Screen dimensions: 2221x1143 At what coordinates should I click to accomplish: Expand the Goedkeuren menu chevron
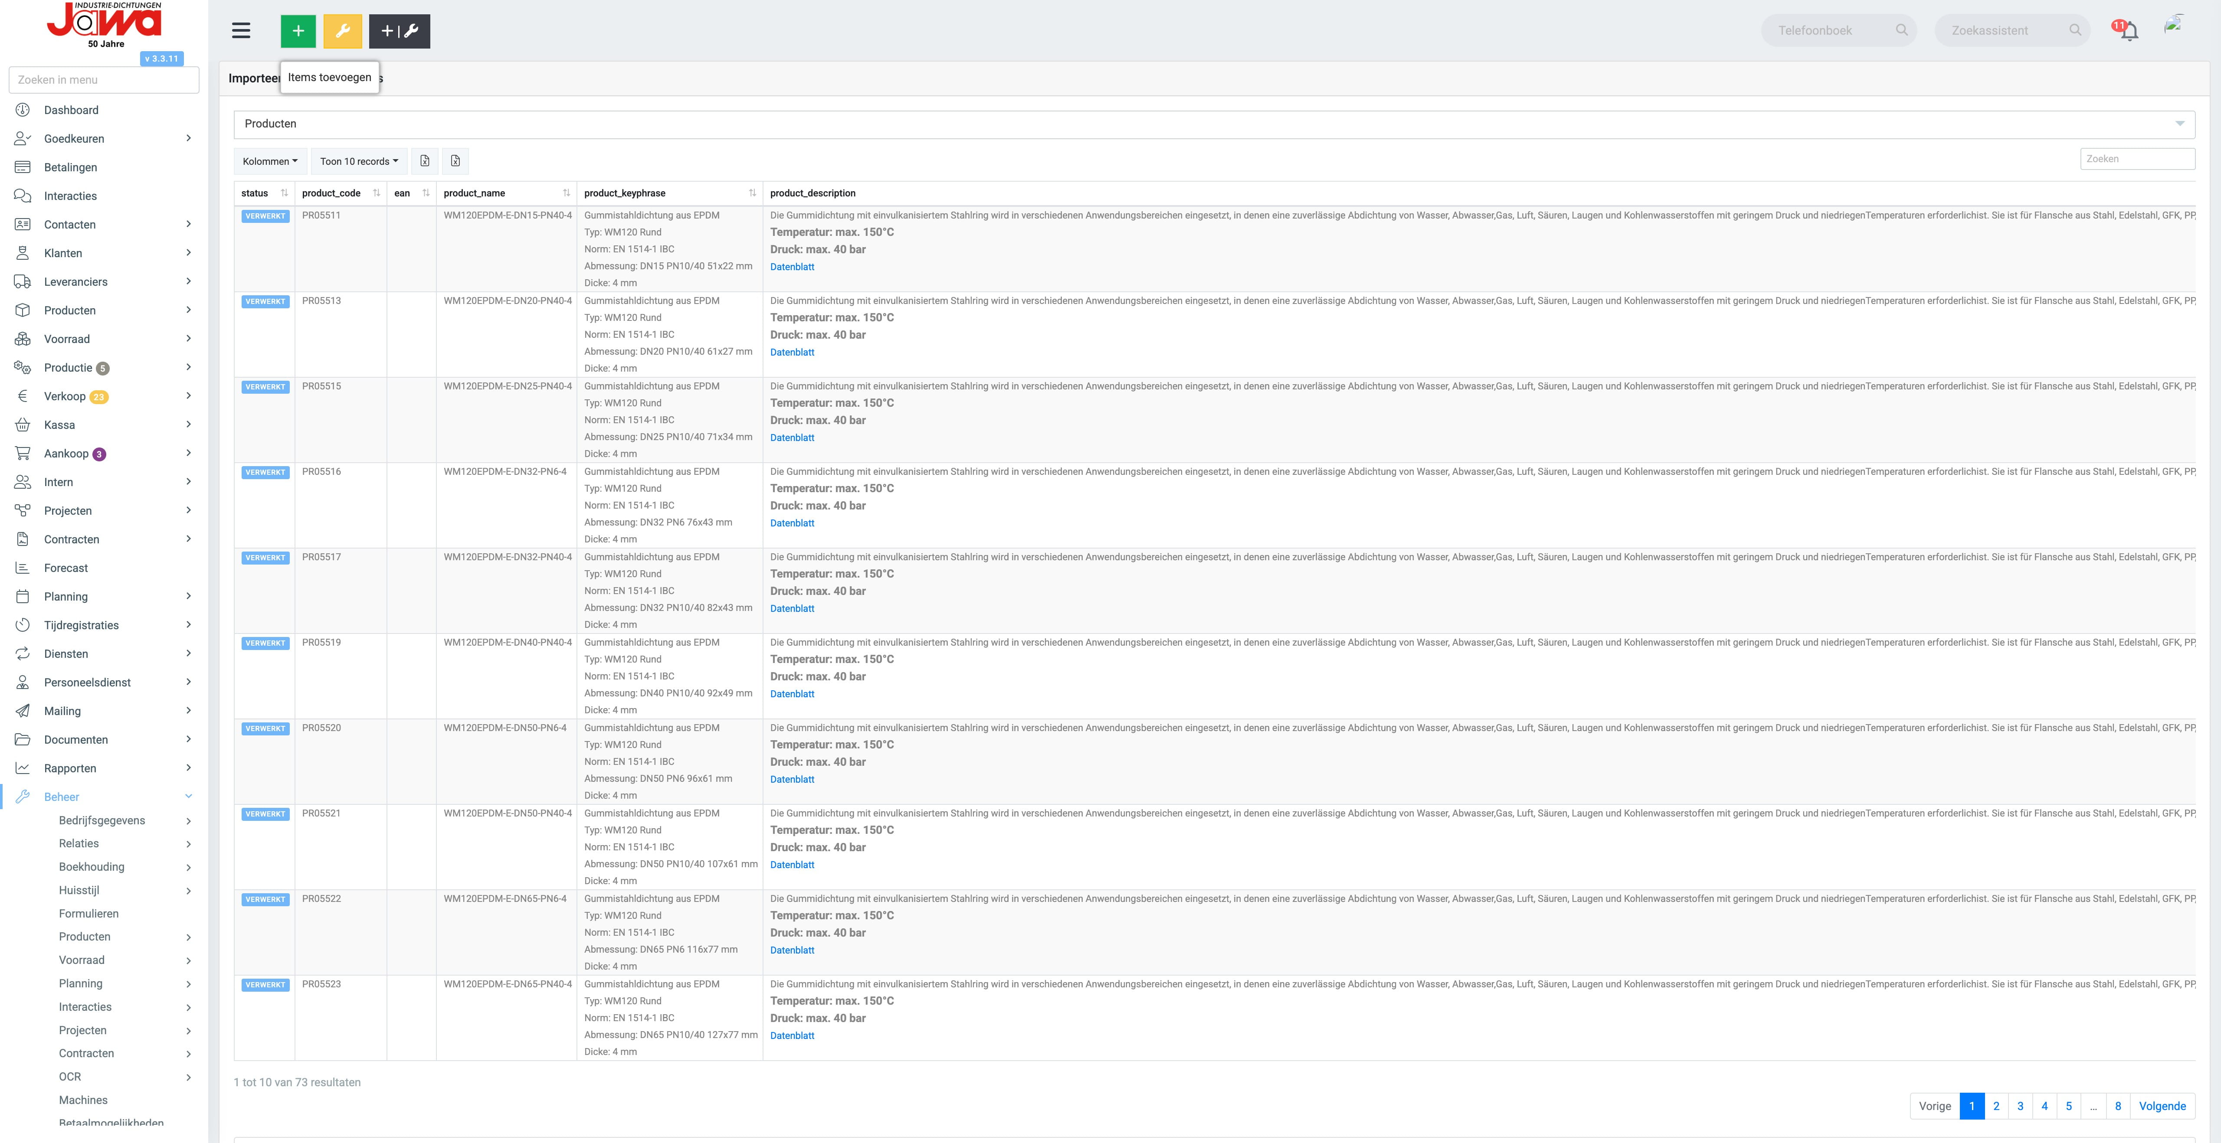coord(189,138)
